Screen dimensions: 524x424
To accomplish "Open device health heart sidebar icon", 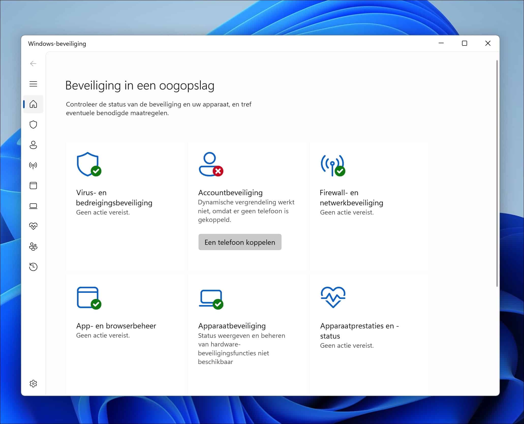I will (33, 226).
